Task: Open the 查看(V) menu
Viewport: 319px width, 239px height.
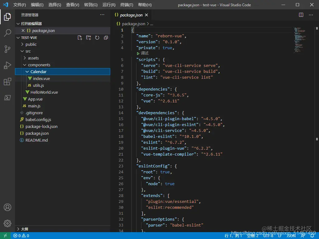Action: click(73, 5)
